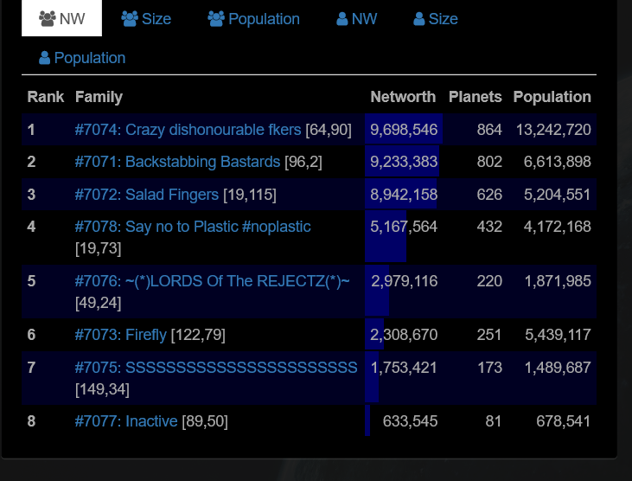This screenshot has width=632, height=481.
Task: Click the Rank column header
Action: pos(46,97)
